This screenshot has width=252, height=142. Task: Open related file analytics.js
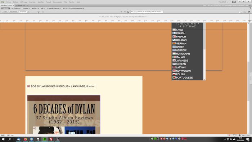(35, 8)
